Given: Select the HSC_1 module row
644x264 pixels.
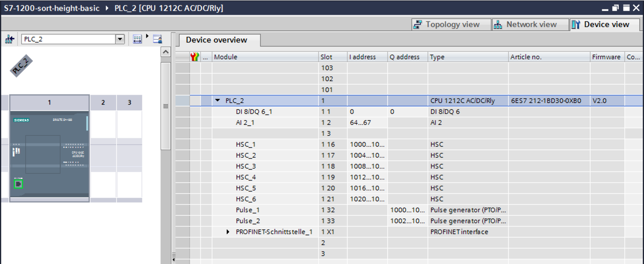Looking at the screenshot, I should pos(246,144).
